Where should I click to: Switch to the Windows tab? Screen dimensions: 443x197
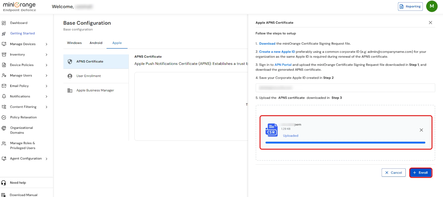tap(74, 43)
